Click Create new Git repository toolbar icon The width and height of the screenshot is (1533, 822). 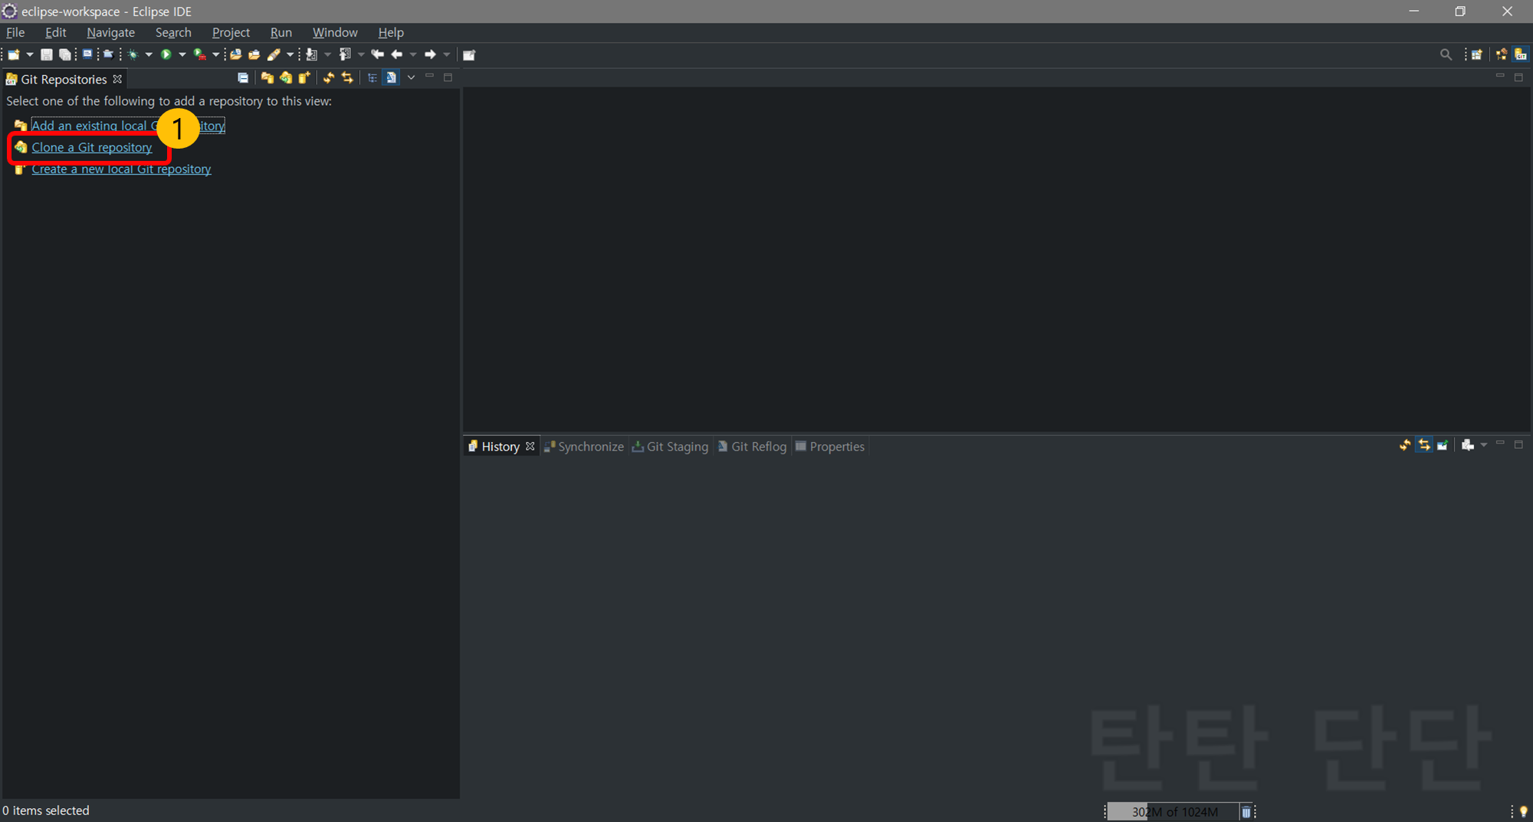click(x=304, y=77)
